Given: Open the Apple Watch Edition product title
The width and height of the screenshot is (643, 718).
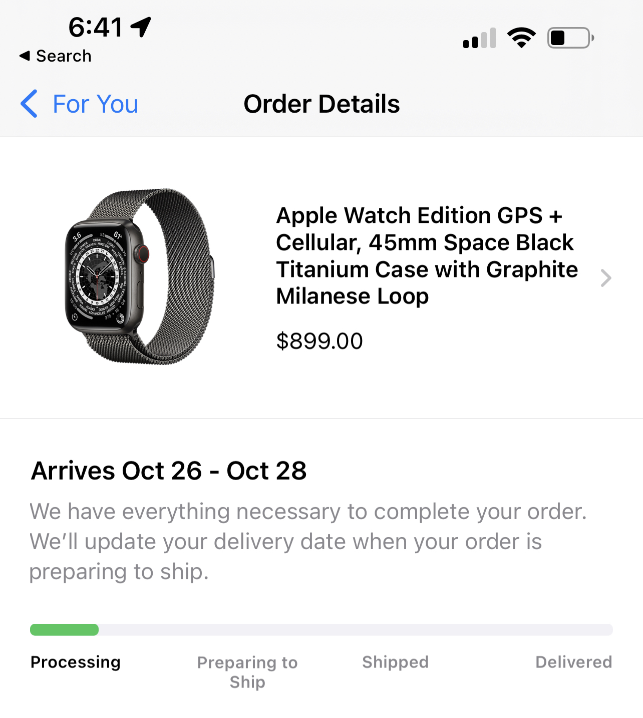Looking at the screenshot, I should pyautogui.click(x=427, y=255).
